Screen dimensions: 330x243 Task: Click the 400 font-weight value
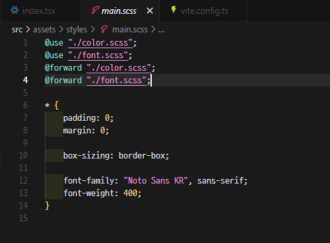(131, 193)
